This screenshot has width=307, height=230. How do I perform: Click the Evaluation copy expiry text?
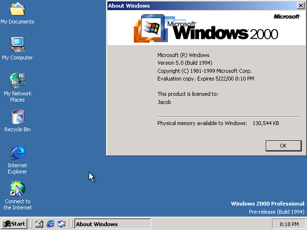(206, 79)
